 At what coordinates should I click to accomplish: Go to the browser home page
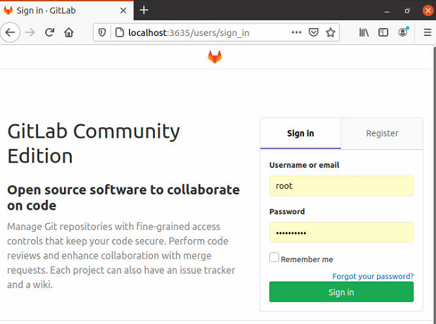(69, 33)
